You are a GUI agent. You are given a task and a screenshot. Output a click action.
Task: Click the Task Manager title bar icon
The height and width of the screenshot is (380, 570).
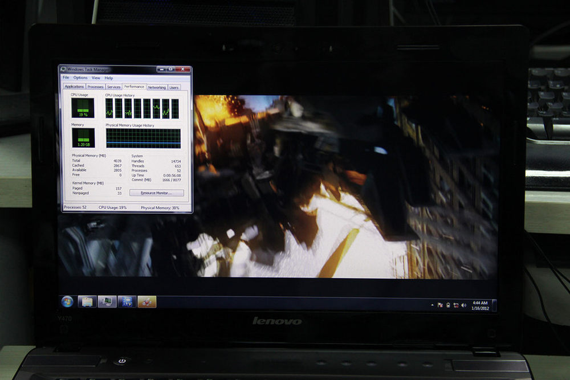pos(63,69)
